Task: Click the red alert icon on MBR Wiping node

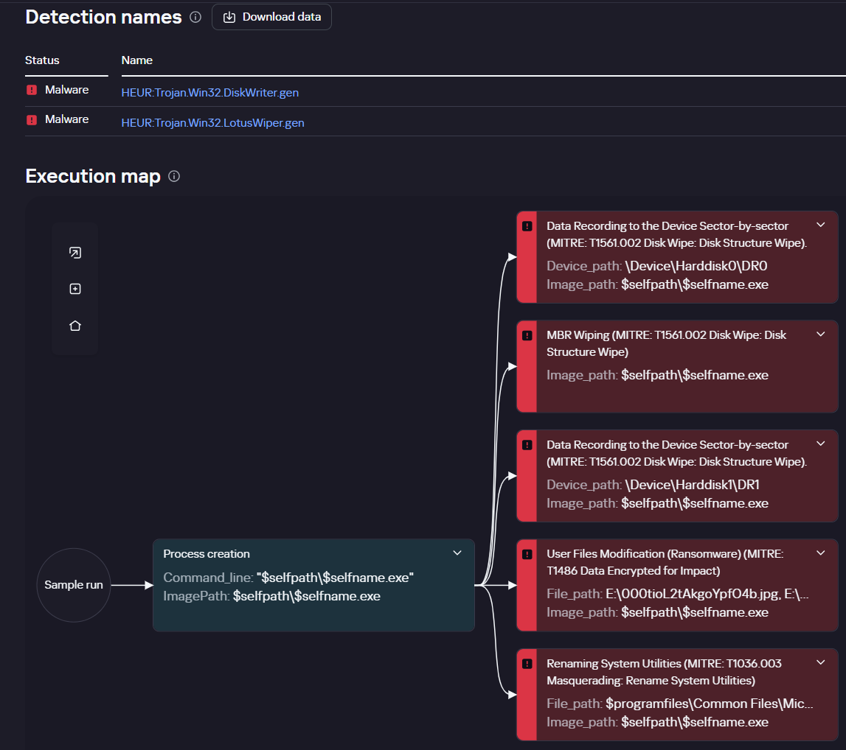Action: (527, 335)
